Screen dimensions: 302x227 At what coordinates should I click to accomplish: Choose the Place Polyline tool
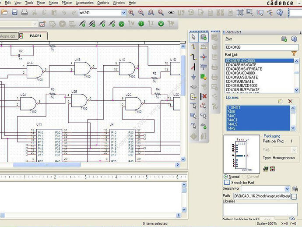pos(204,106)
